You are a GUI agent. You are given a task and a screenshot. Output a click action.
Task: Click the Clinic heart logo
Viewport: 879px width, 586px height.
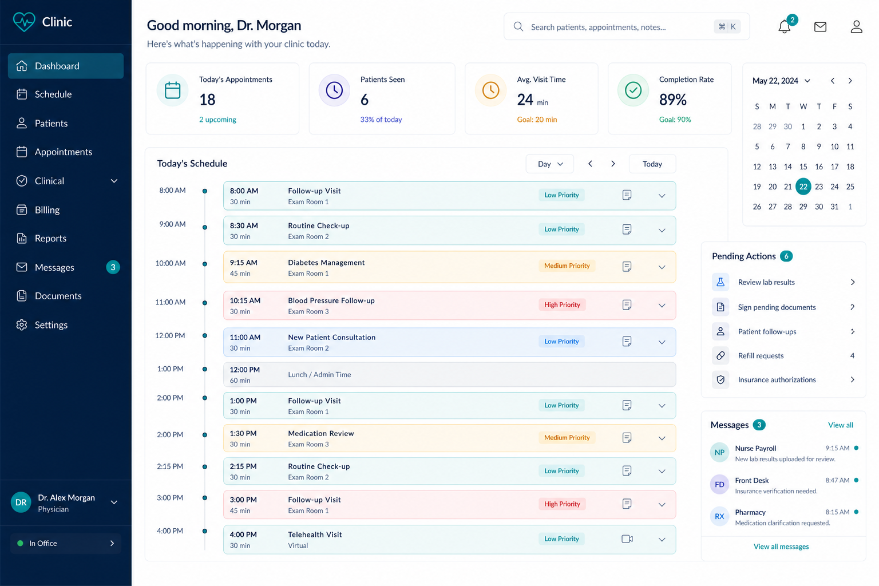point(24,22)
